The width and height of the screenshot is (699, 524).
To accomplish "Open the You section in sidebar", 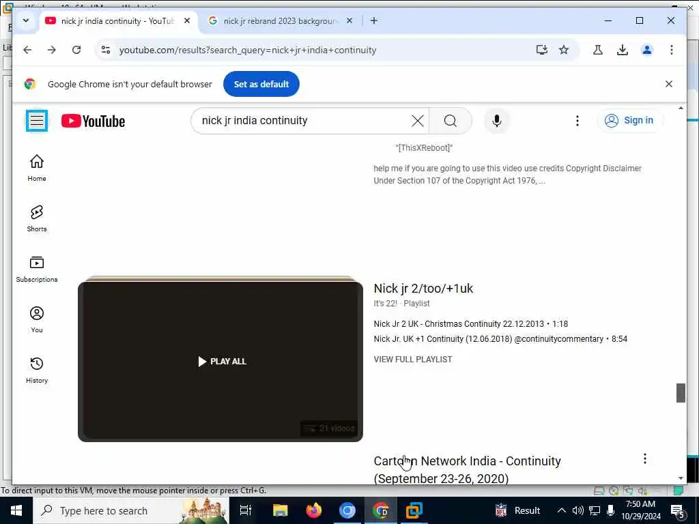I will click(37, 319).
